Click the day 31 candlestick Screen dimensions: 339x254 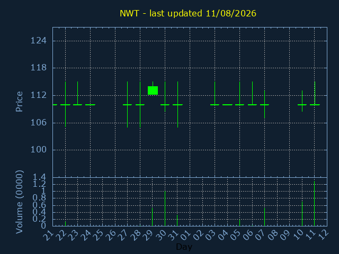pos(178,105)
